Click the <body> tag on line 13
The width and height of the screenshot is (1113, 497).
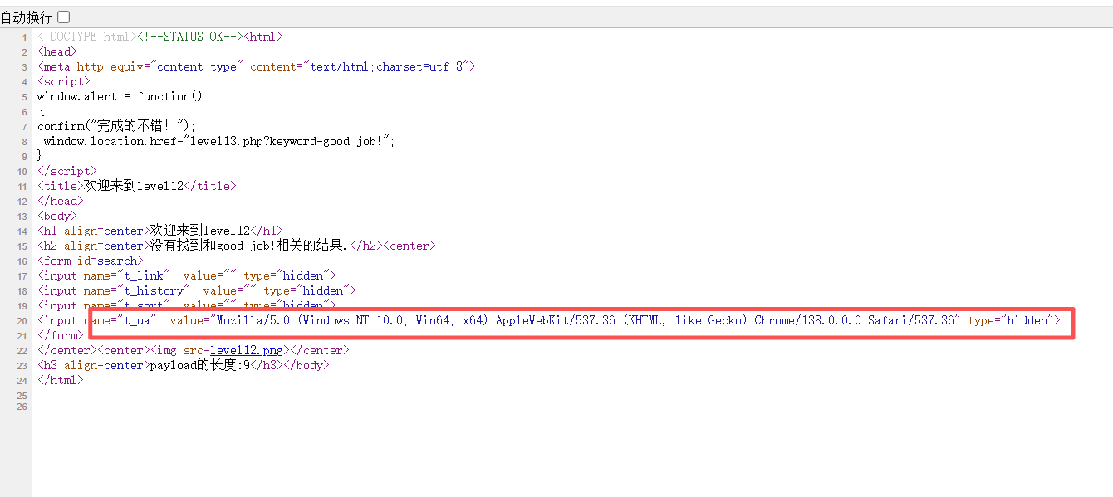coord(57,216)
